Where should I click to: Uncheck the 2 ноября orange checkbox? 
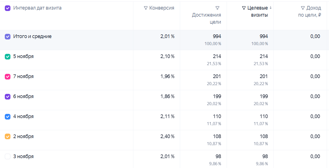pos(8,136)
